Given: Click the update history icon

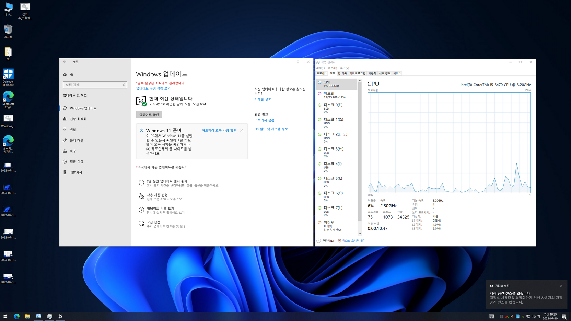Looking at the screenshot, I should [141, 210].
